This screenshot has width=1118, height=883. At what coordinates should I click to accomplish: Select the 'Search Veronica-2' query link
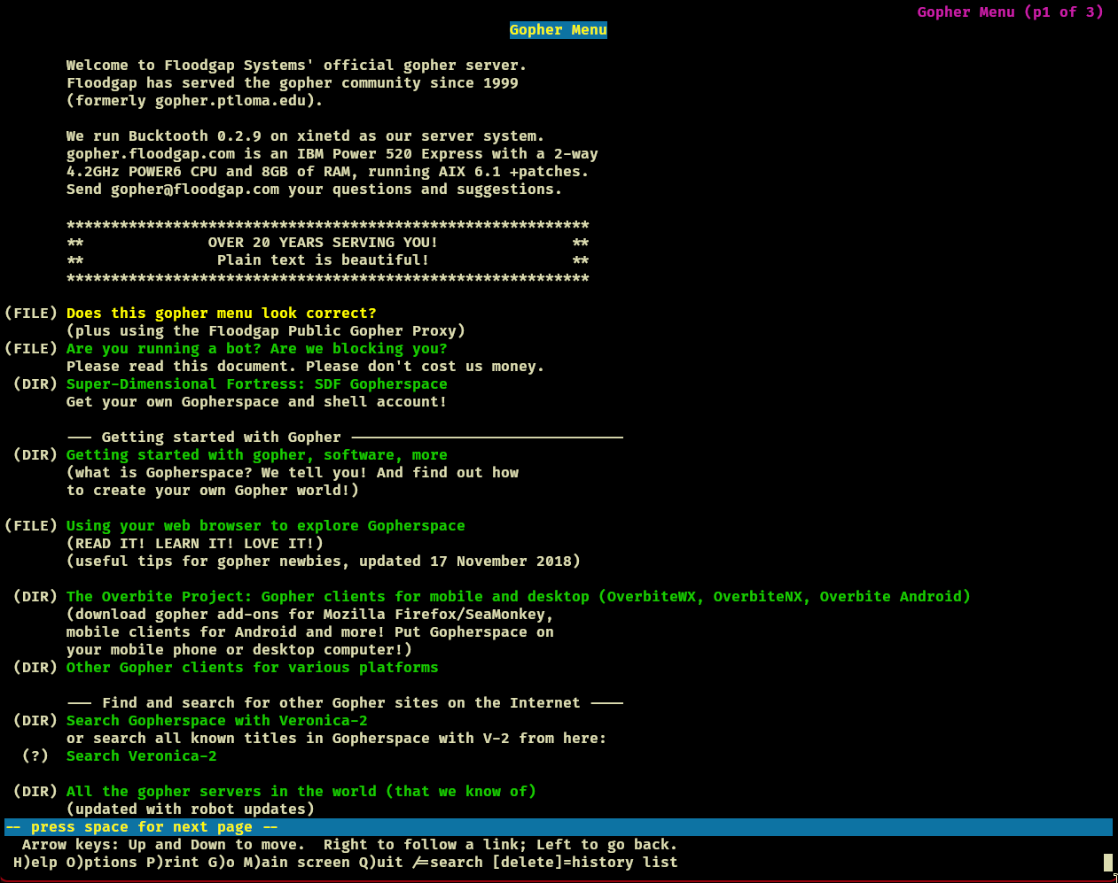pyautogui.click(x=142, y=756)
